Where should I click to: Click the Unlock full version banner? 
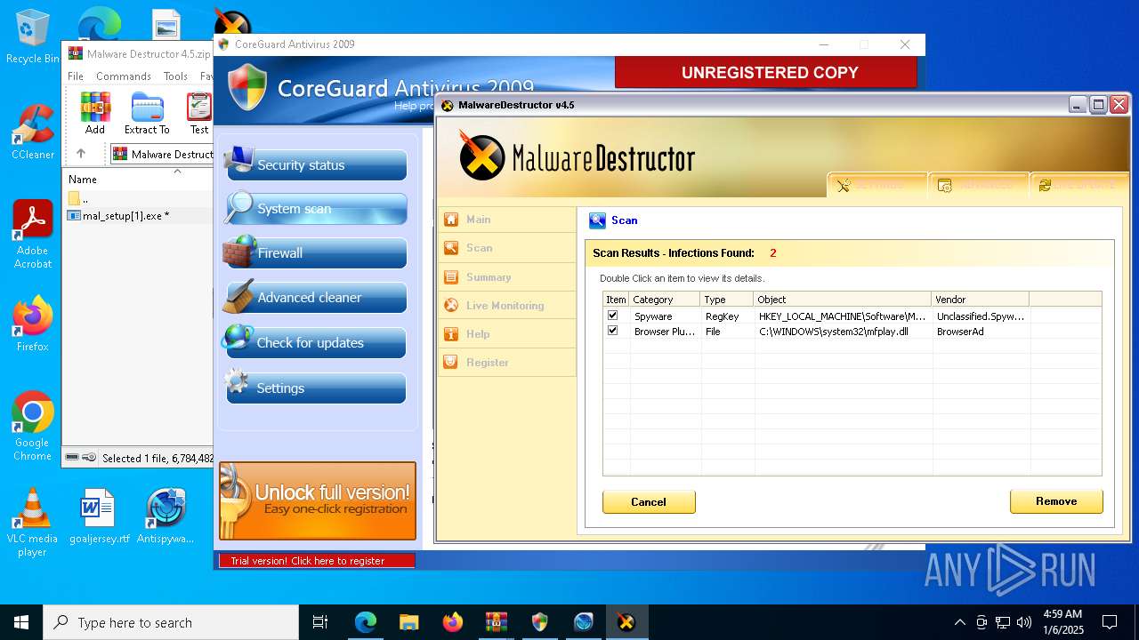click(318, 500)
